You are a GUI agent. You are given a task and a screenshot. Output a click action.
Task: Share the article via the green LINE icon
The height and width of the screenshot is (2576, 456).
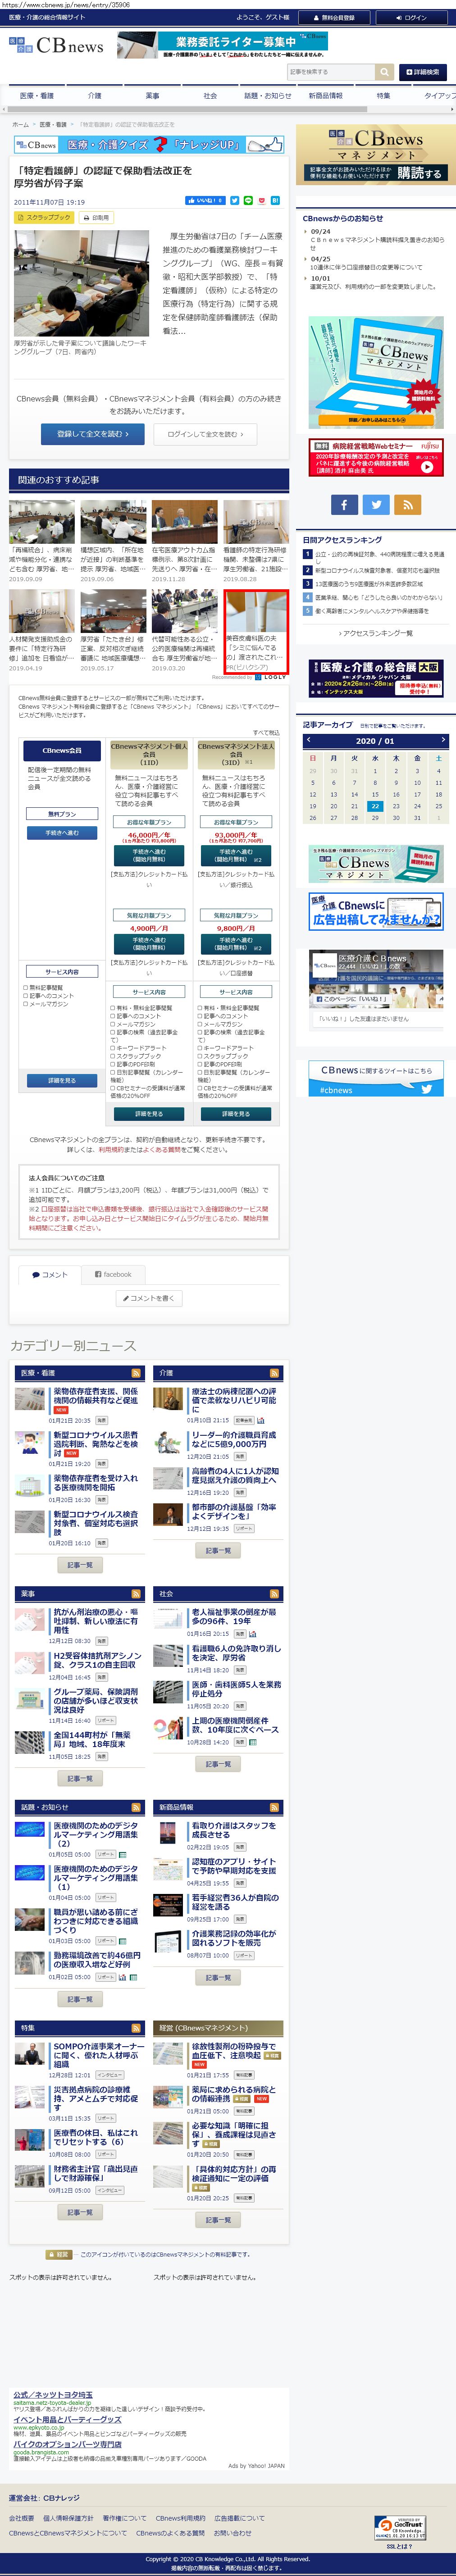(248, 201)
